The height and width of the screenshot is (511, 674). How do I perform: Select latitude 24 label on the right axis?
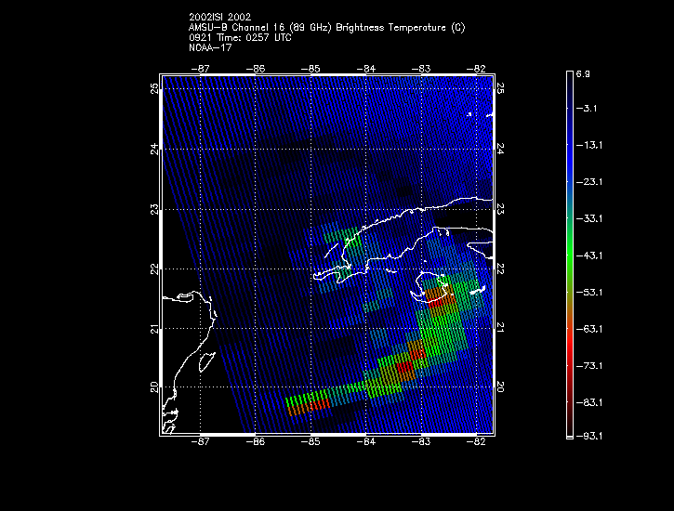pyautogui.click(x=500, y=149)
